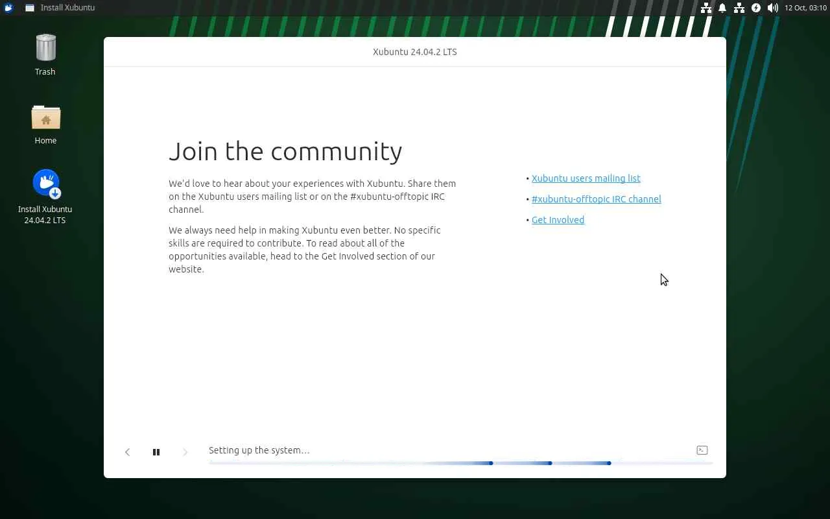
Task: Click the paragraph starting "We always need help"
Action: click(x=305, y=250)
